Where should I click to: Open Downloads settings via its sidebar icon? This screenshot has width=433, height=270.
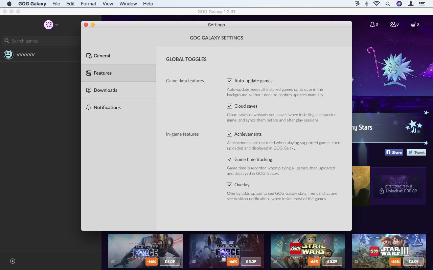click(89, 90)
